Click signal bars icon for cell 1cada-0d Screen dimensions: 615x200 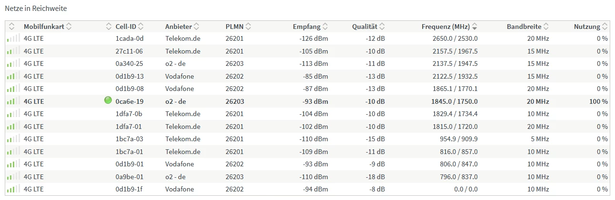pos(12,38)
